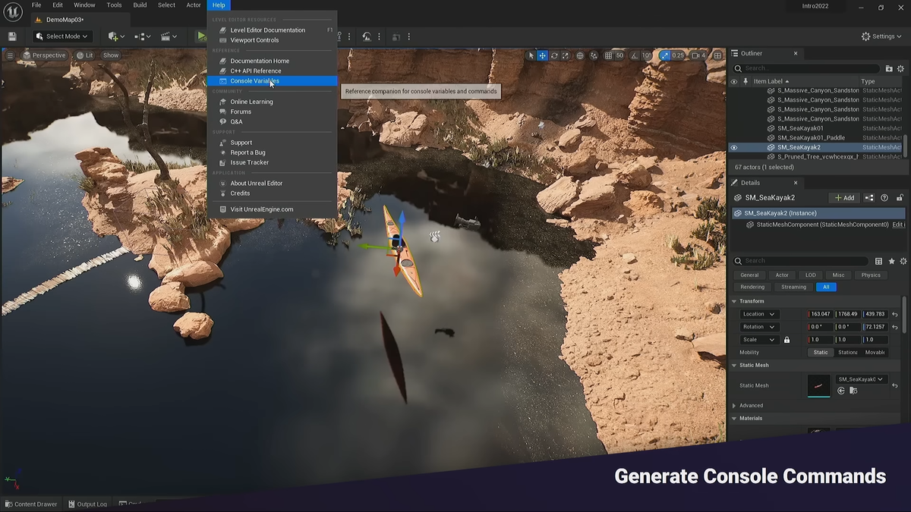Open C++ API Reference entry
The height and width of the screenshot is (512, 911).
272,71
